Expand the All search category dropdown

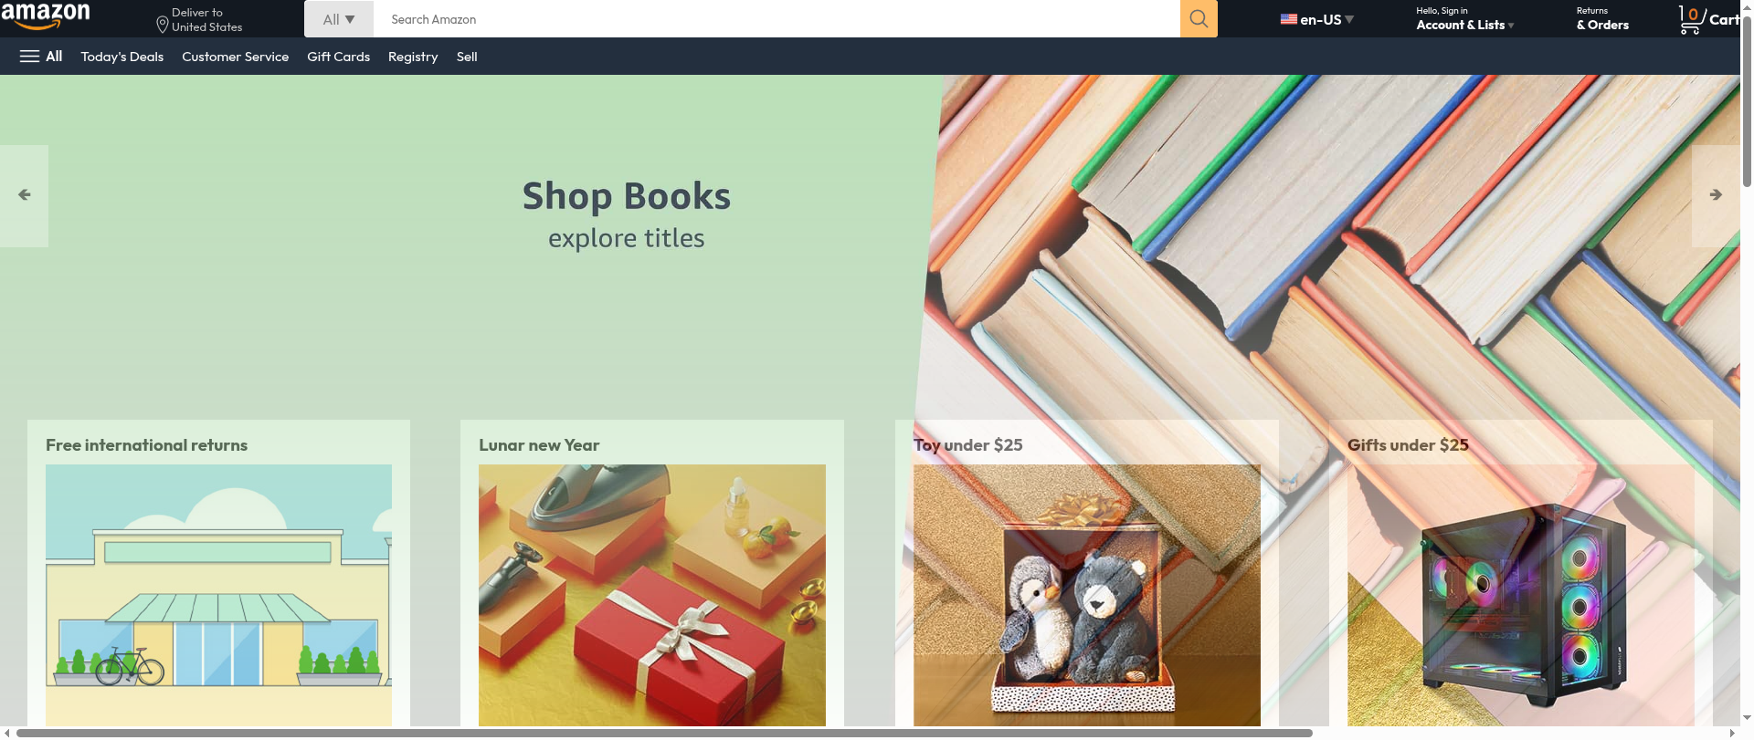[339, 19]
